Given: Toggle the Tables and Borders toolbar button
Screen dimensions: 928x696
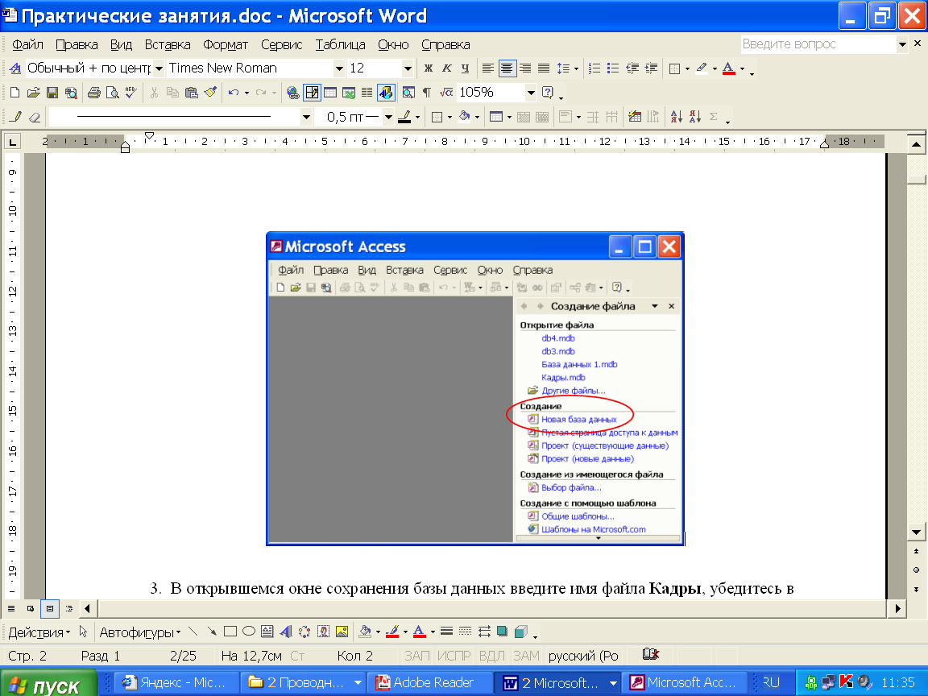Looking at the screenshot, I should pos(311,93).
